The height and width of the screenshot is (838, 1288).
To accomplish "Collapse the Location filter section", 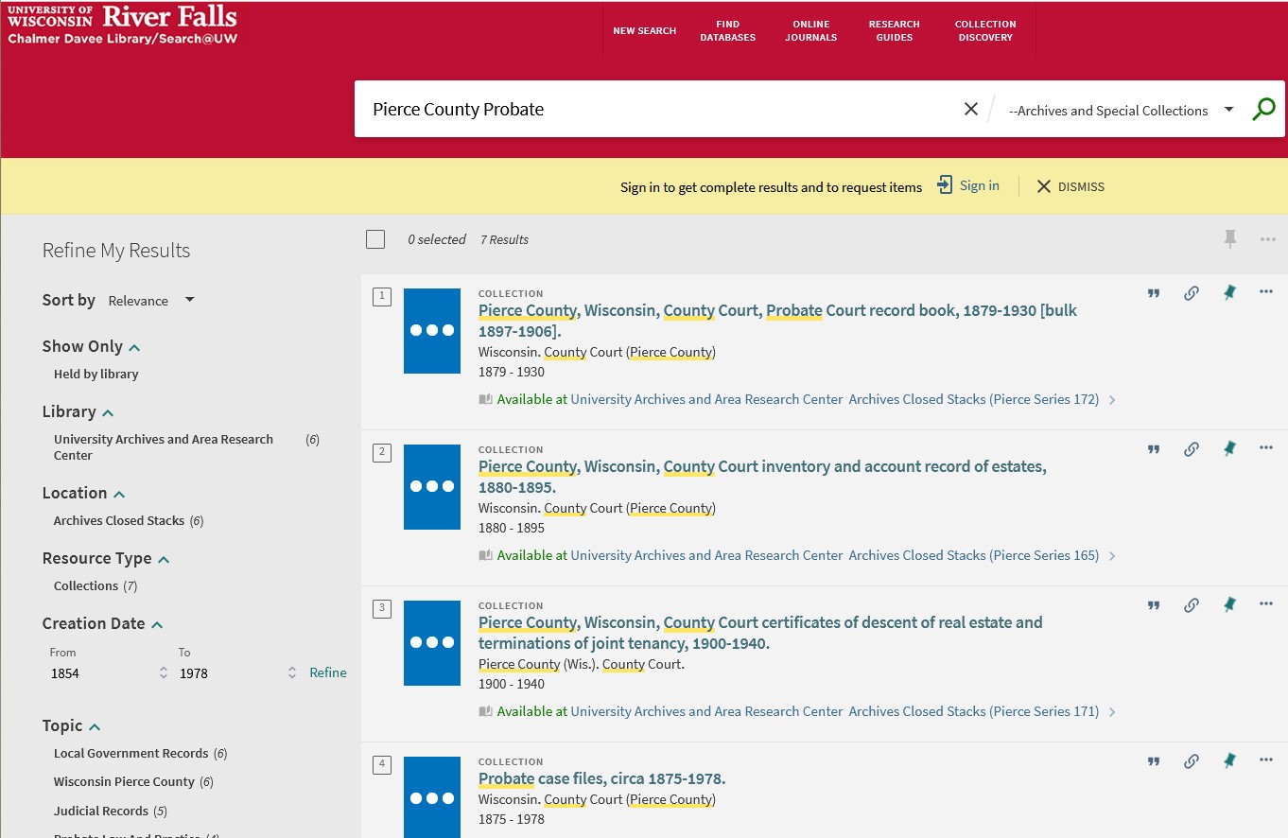I will [84, 493].
